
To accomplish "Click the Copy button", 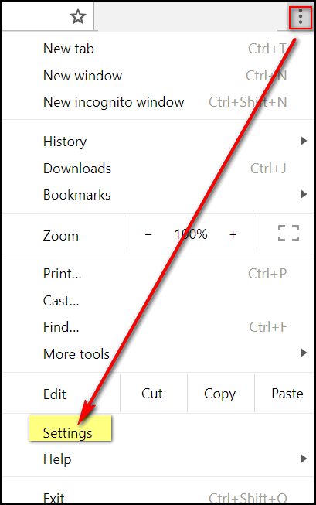I will click(221, 394).
